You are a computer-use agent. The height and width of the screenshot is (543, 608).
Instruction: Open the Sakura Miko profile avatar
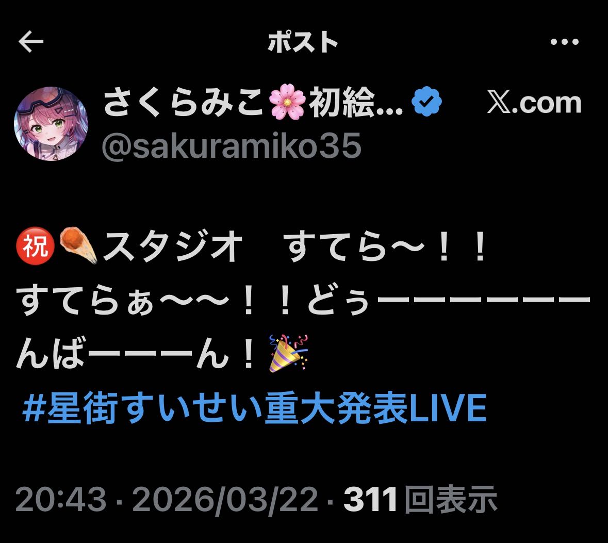[51, 123]
